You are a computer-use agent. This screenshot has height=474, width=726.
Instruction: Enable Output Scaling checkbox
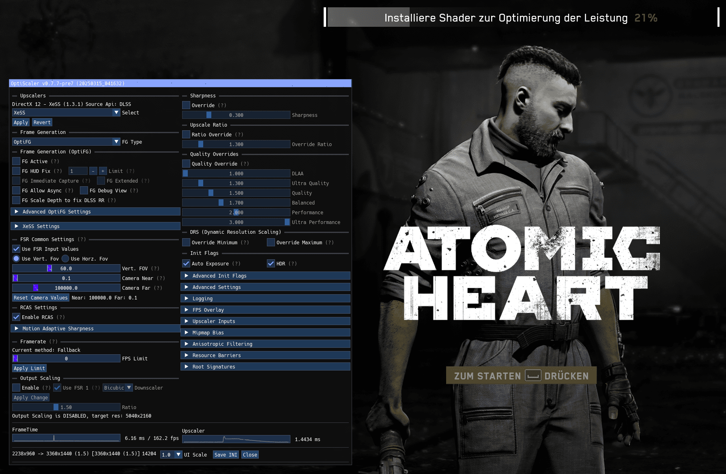(x=16, y=388)
